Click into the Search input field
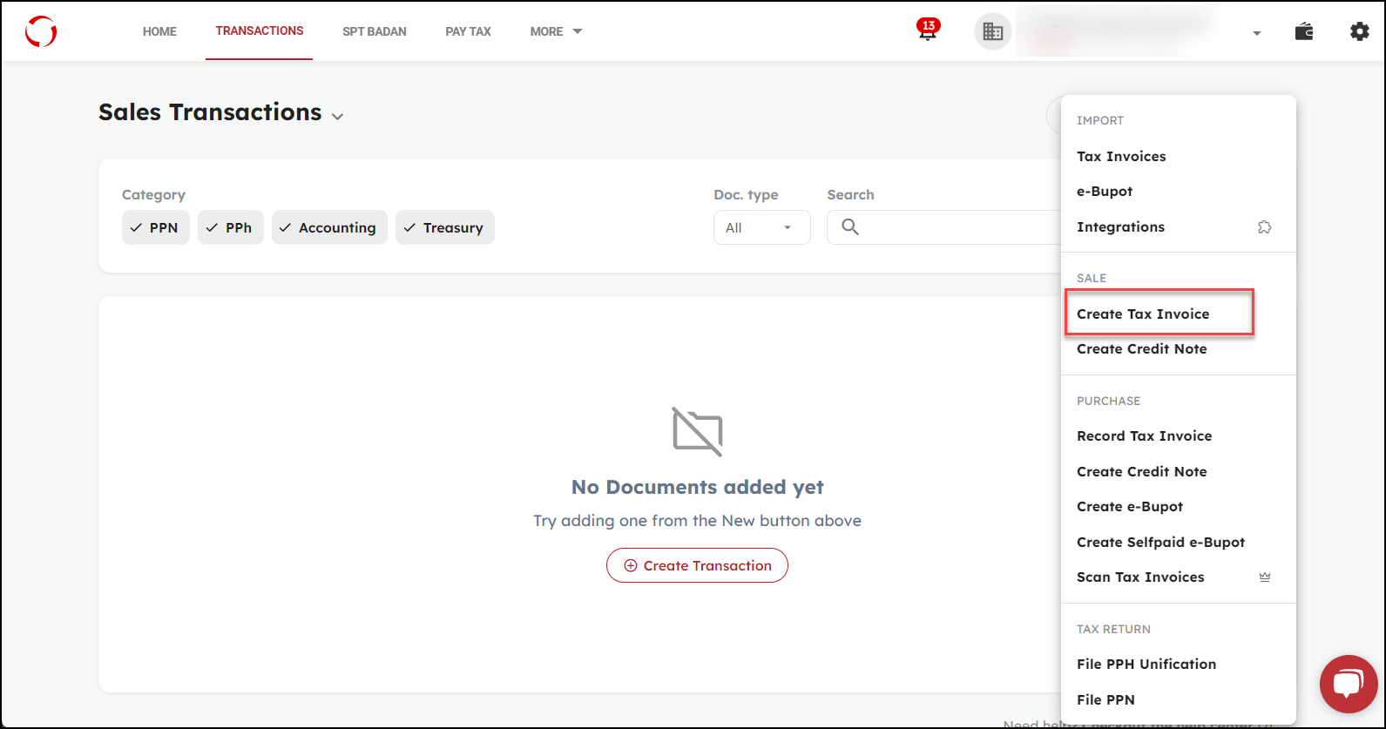 coord(950,228)
